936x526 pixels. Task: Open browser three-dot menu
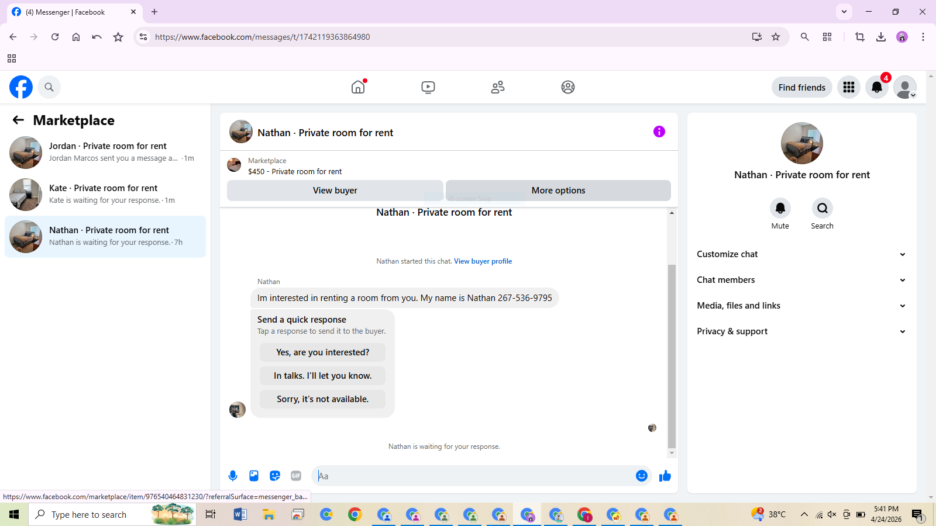[923, 37]
